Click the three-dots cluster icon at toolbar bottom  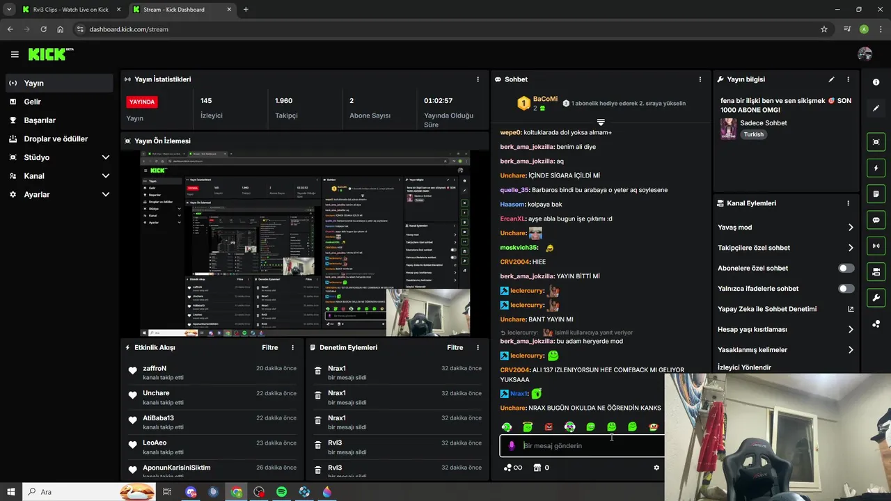click(876, 324)
